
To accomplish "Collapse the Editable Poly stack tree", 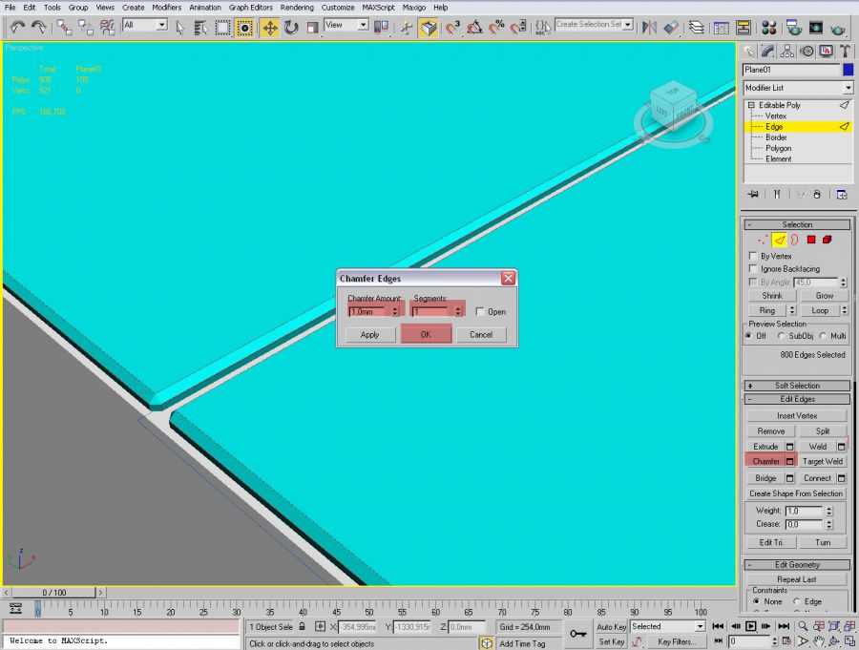I will 751,105.
